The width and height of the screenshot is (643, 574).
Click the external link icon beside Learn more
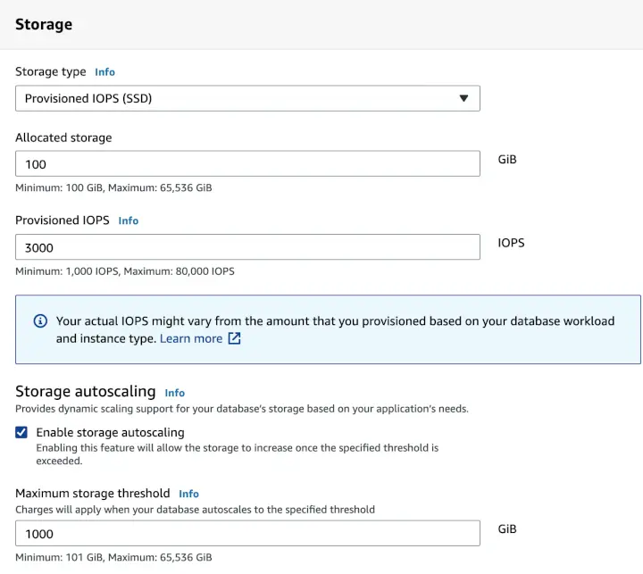click(235, 338)
